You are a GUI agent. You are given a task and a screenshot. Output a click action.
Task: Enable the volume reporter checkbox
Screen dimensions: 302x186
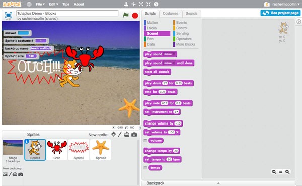tap(145, 141)
